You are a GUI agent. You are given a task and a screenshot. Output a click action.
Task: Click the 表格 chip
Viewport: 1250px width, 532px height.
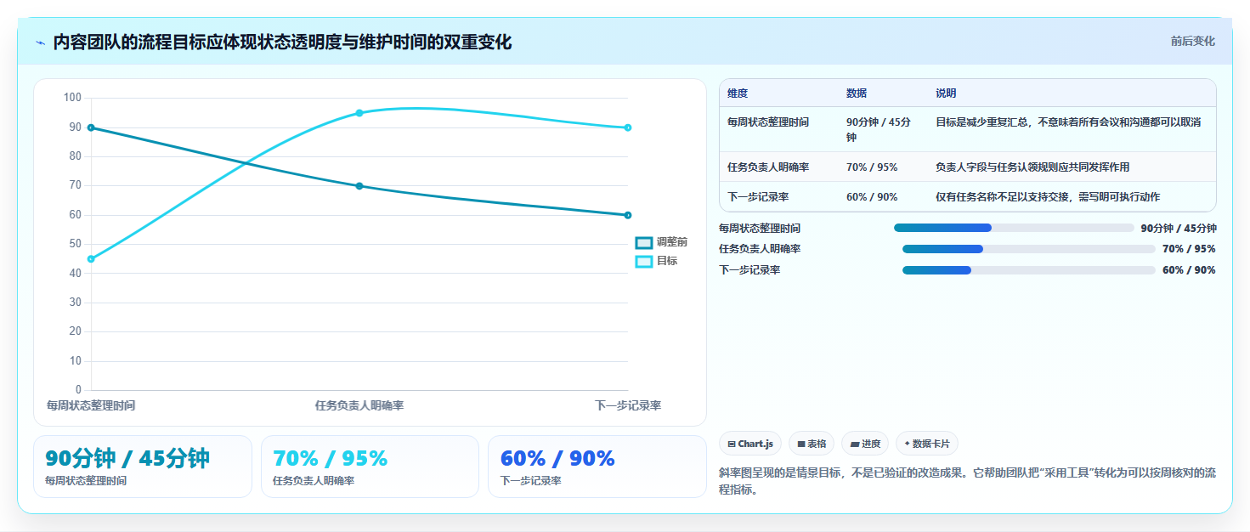pos(812,444)
